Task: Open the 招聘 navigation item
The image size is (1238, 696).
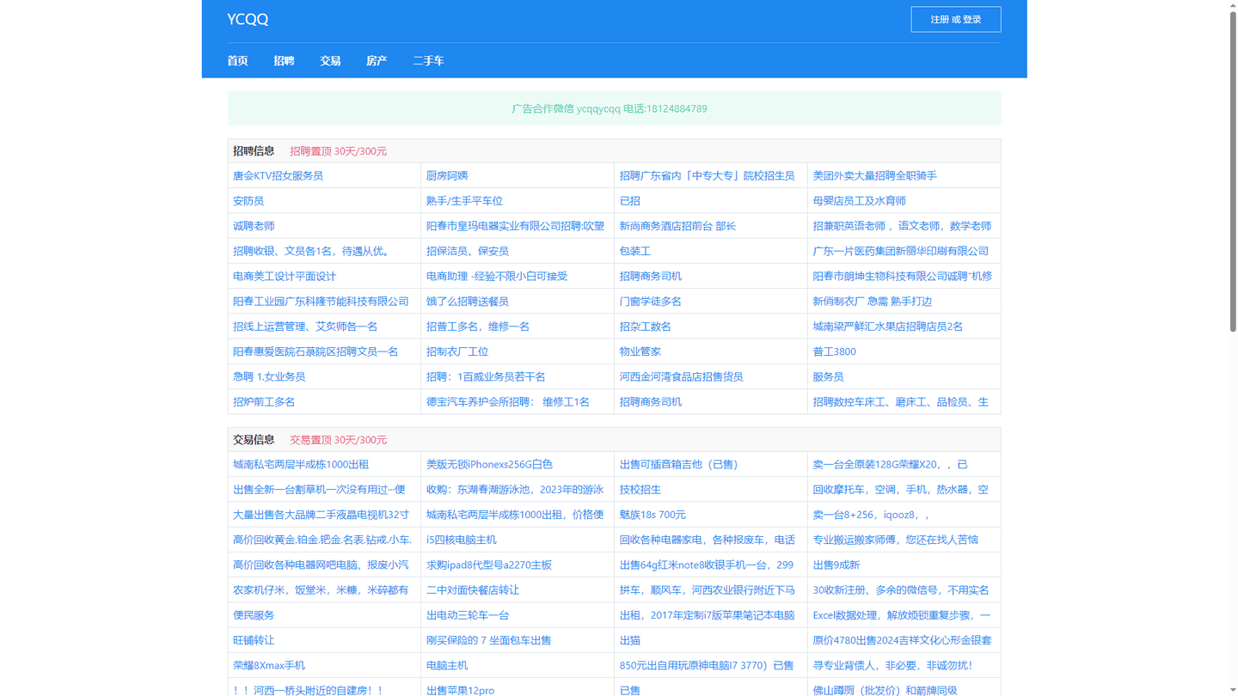Action: (284, 61)
